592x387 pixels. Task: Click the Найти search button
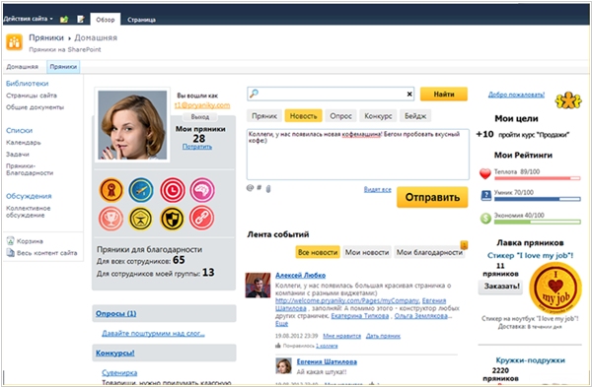point(444,95)
